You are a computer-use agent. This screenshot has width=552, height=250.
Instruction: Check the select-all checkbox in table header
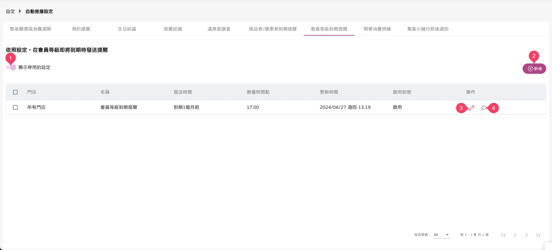coord(15,92)
